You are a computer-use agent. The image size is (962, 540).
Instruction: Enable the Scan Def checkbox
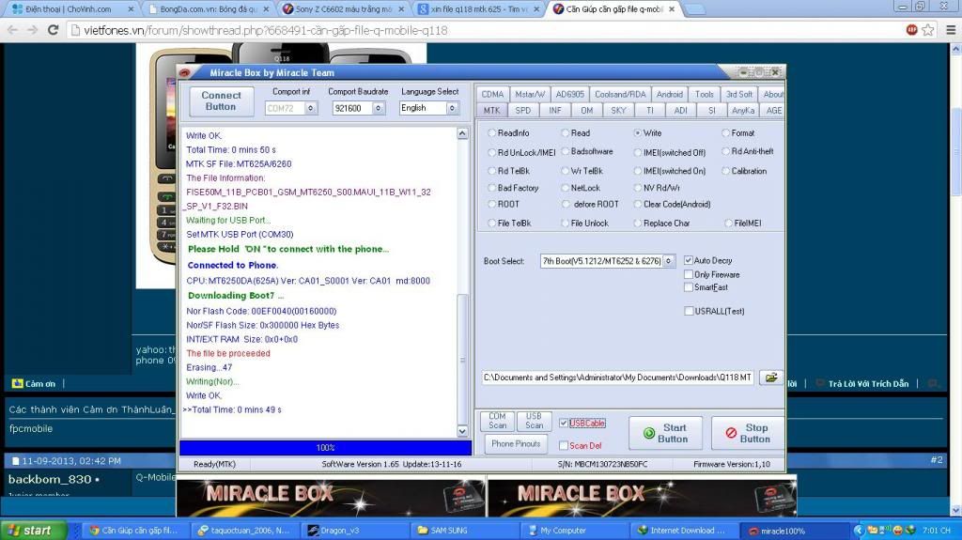pyautogui.click(x=564, y=445)
